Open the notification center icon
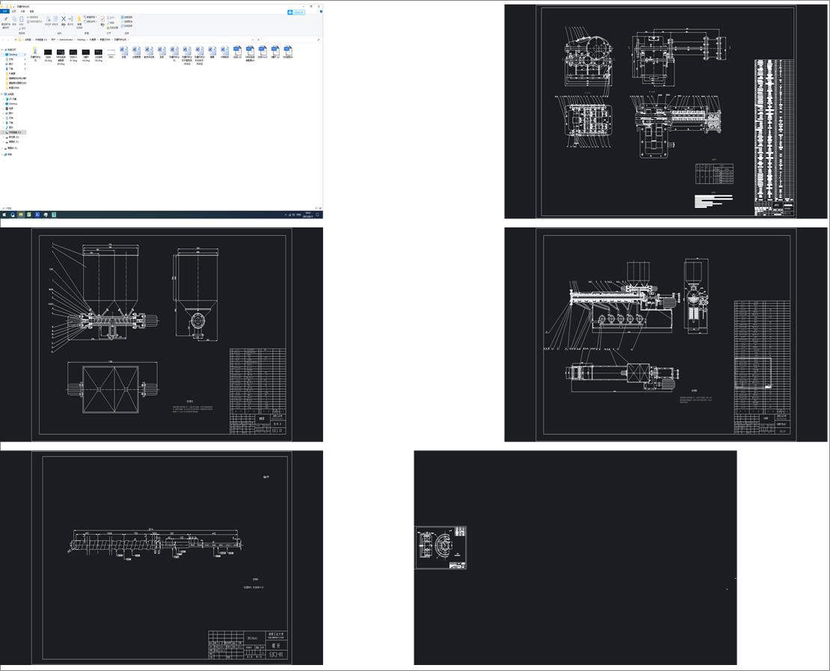This screenshot has width=830, height=671. click(x=318, y=215)
